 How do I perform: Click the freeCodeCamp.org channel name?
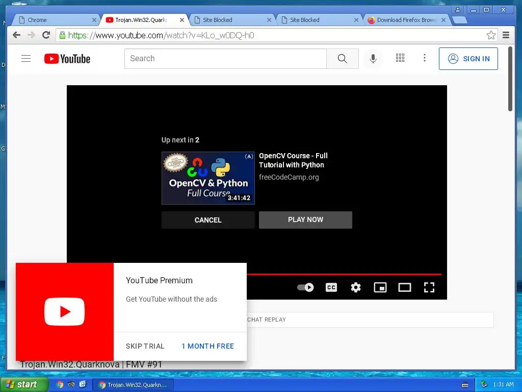[x=289, y=177]
